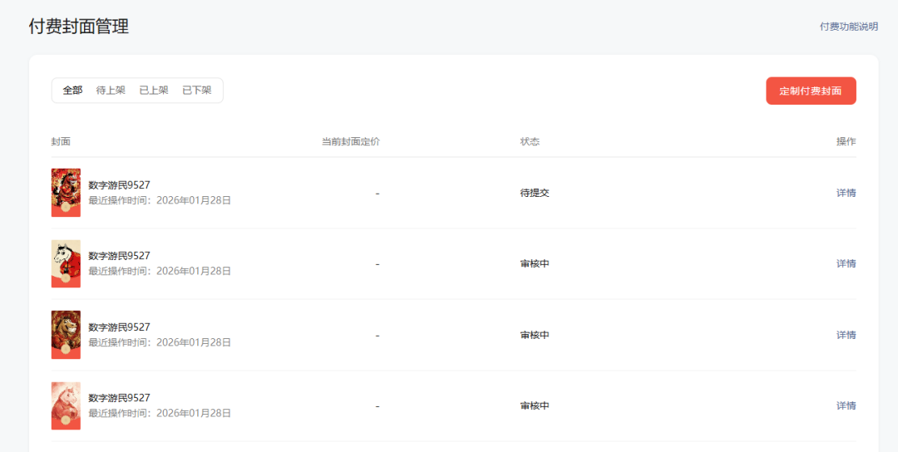Click the 状态 column header

pos(530,142)
